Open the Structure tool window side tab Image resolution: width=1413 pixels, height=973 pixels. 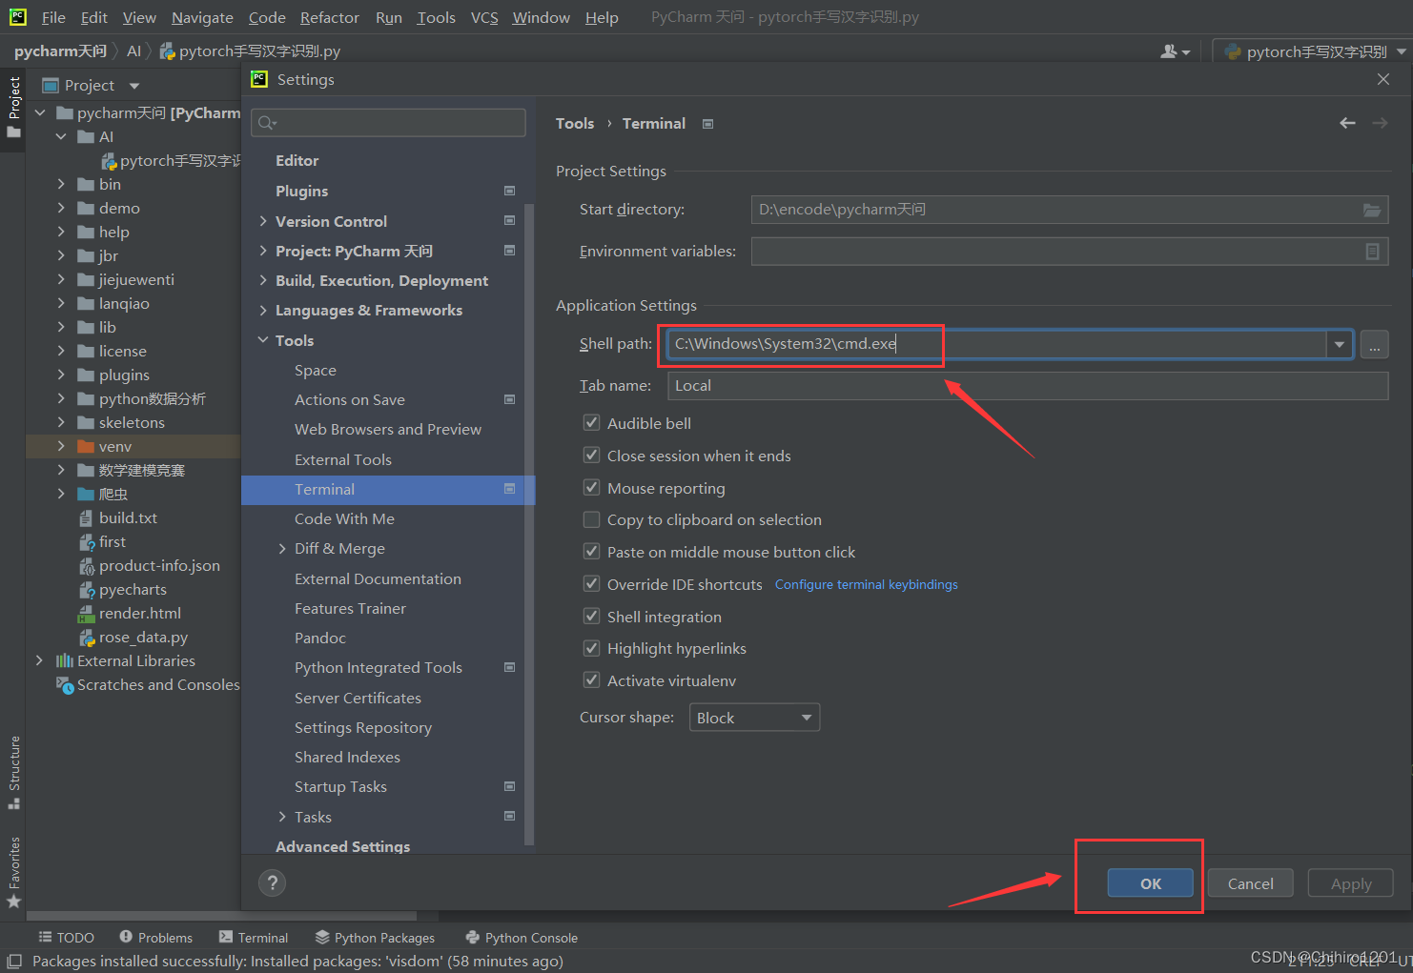coord(13,773)
